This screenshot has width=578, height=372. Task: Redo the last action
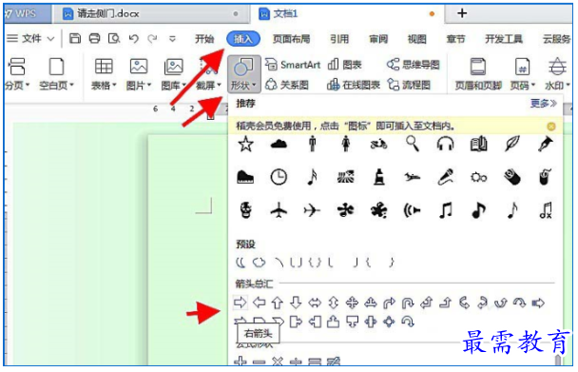[152, 38]
